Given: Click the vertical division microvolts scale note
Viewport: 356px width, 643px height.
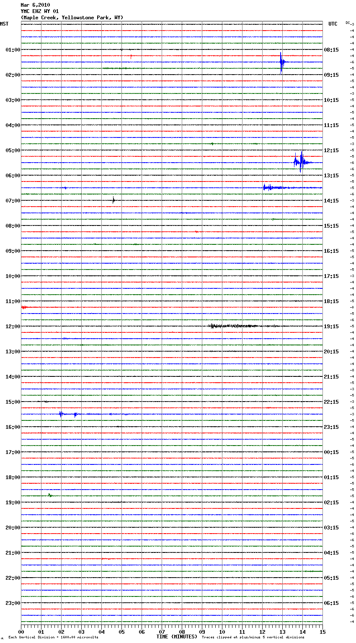Looking at the screenshot, I should (53, 638).
